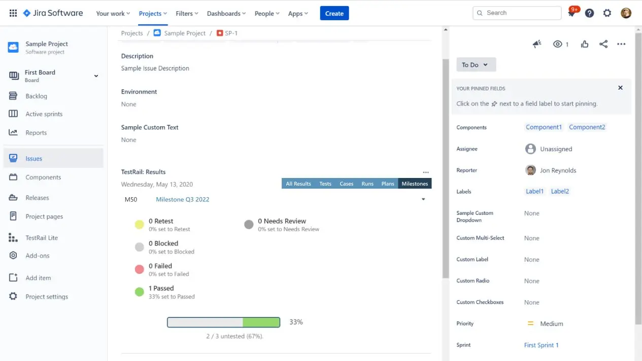642x361 pixels.
Task: Open the Dashboards dropdown menu
Action: (226, 14)
